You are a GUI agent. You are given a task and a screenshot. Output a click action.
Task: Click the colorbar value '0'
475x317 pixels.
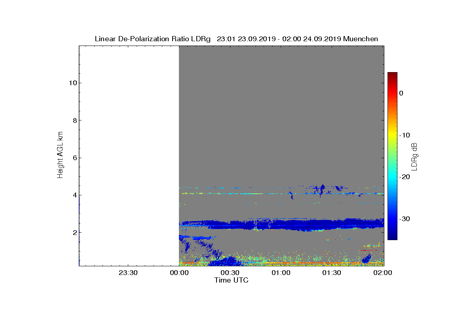(401, 93)
